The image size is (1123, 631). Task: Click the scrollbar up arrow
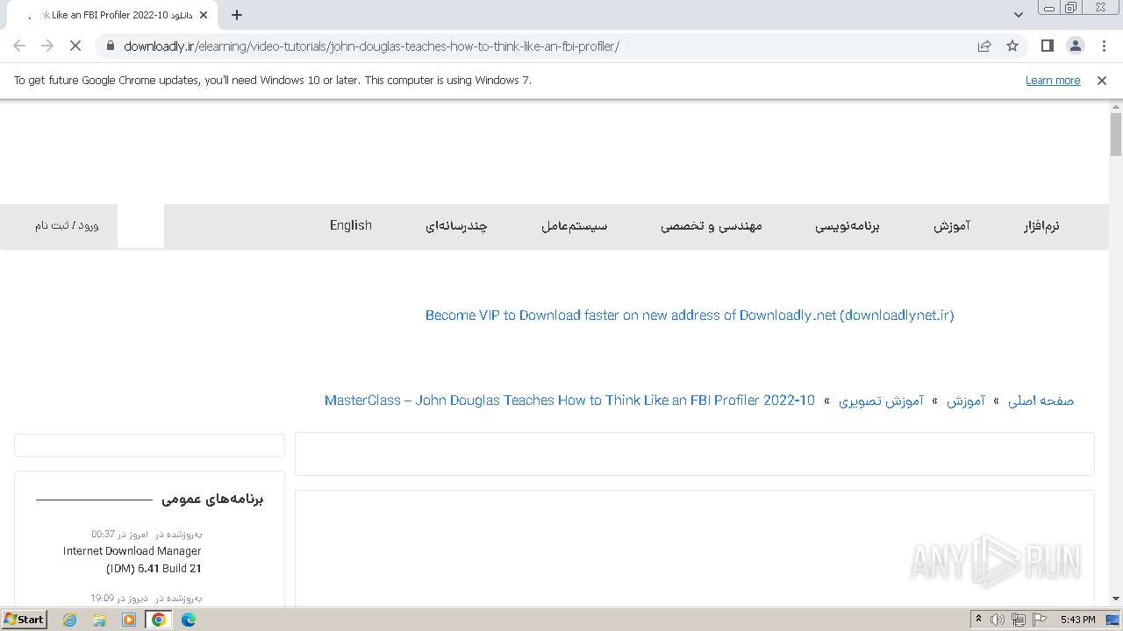[x=1116, y=106]
